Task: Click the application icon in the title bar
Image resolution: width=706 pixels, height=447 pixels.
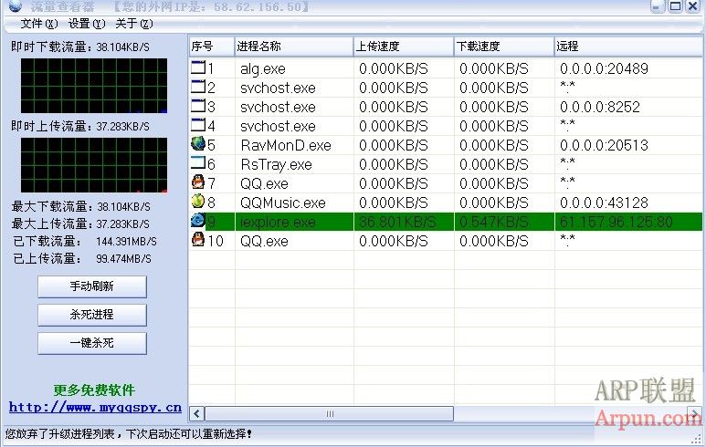Action: coord(16,6)
